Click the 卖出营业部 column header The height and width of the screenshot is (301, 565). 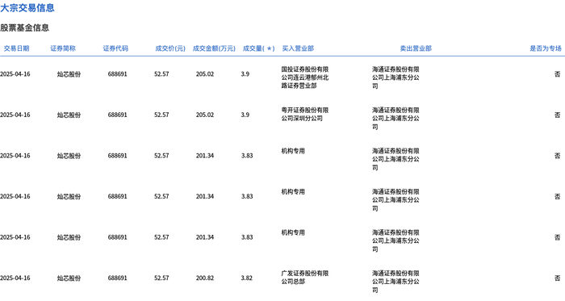pyautogui.click(x=416, y=48)
